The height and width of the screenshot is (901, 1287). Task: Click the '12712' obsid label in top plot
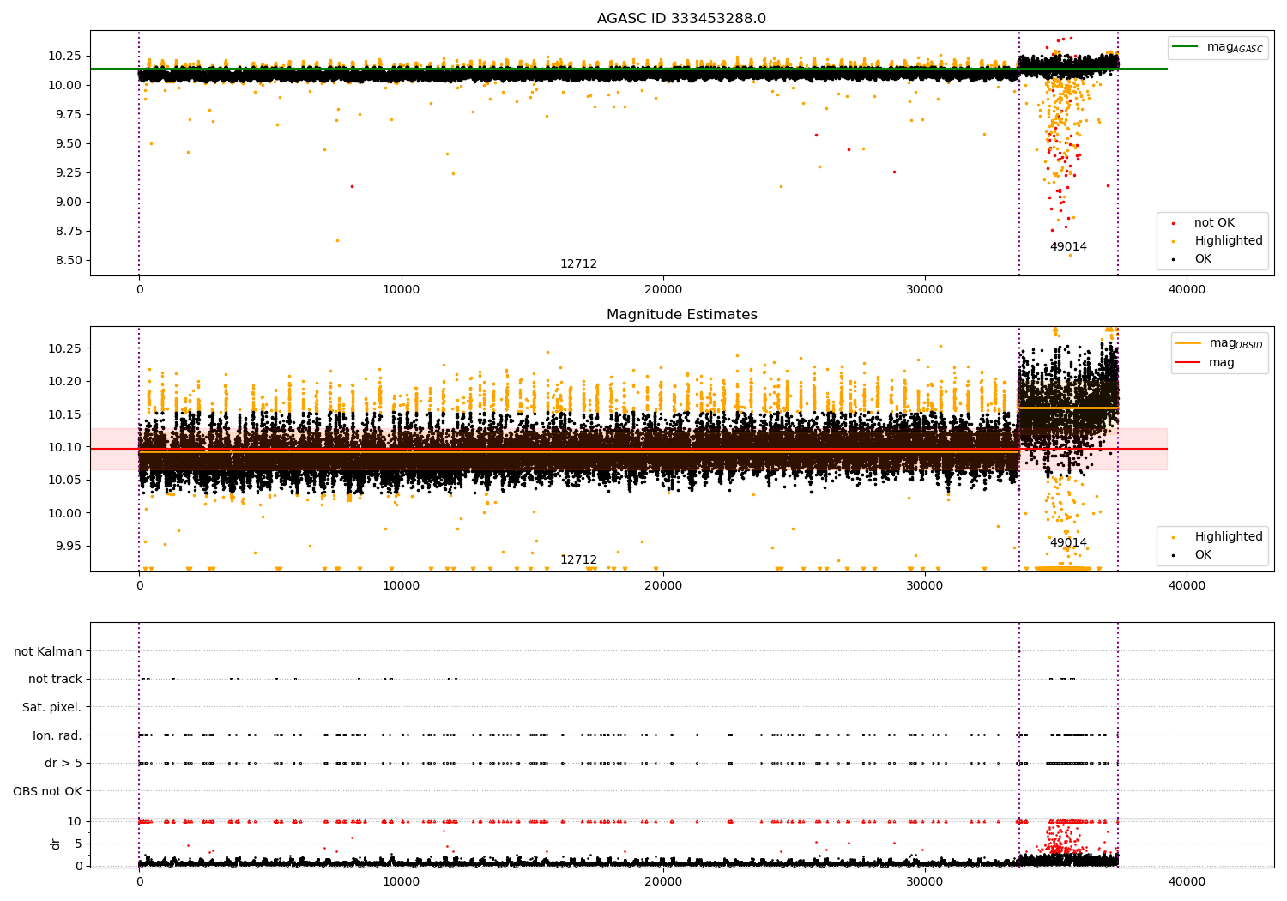coord(578,264)
